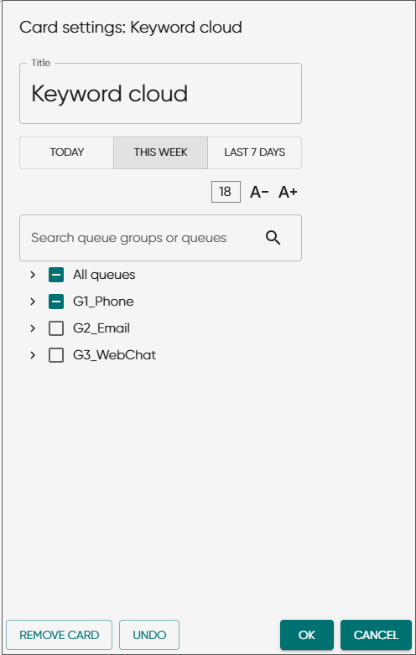Image resolution: width=416 pixels, height=655 pixels.
Task: Increase font size with A+ icon
Action: point(288,192)
